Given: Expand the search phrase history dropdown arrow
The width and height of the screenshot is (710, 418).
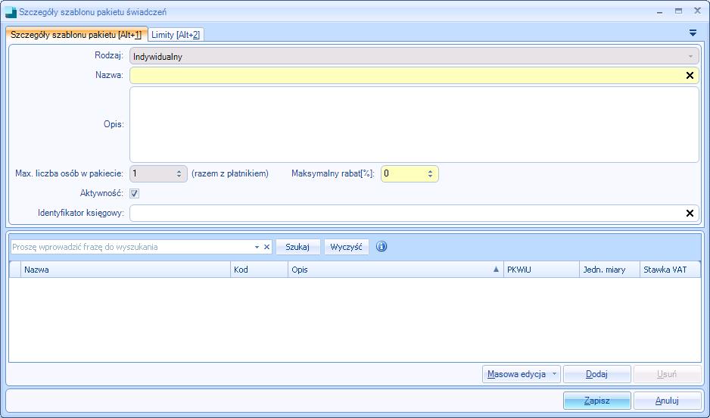Looking at the screenshot, I should point(257,247).
